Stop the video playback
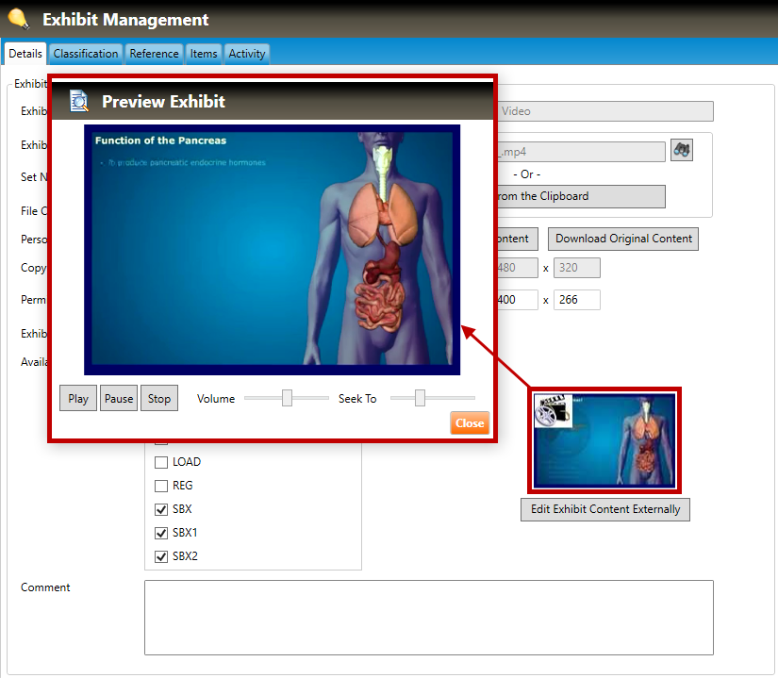Viewport: 778px width, 678px height. coord(159,399)
